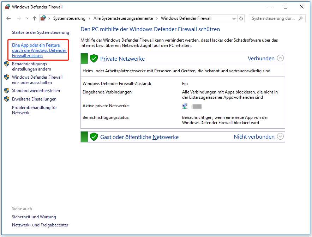Open the address bar history dropdown
Screen dimensions: 312x237
click(234, 18)
